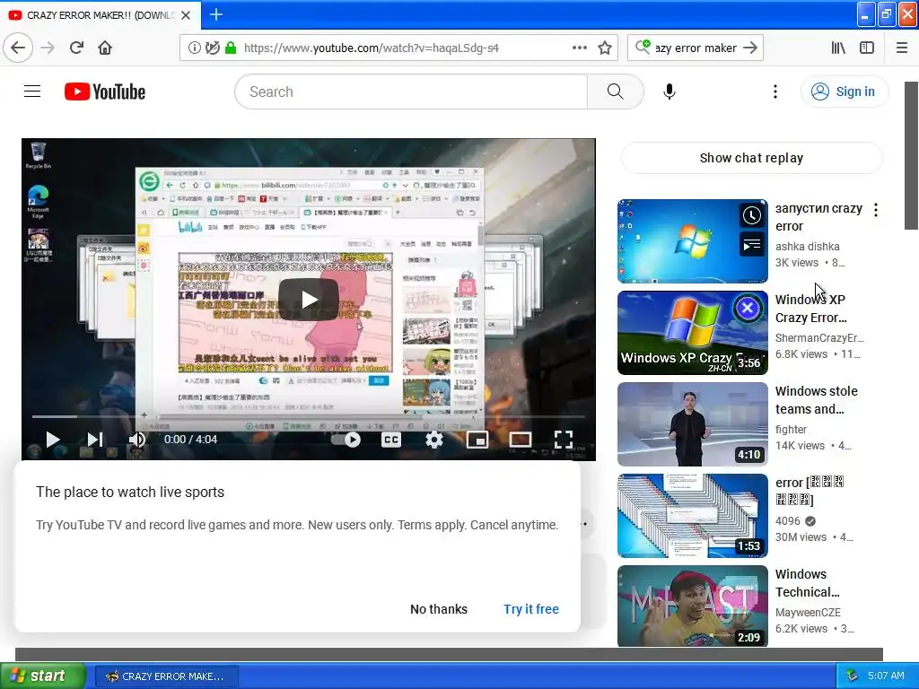This screenshot has height=689, width=919.
Task: Open 'запустил crazy error' video thumbnail
Action: pos(692,240)
